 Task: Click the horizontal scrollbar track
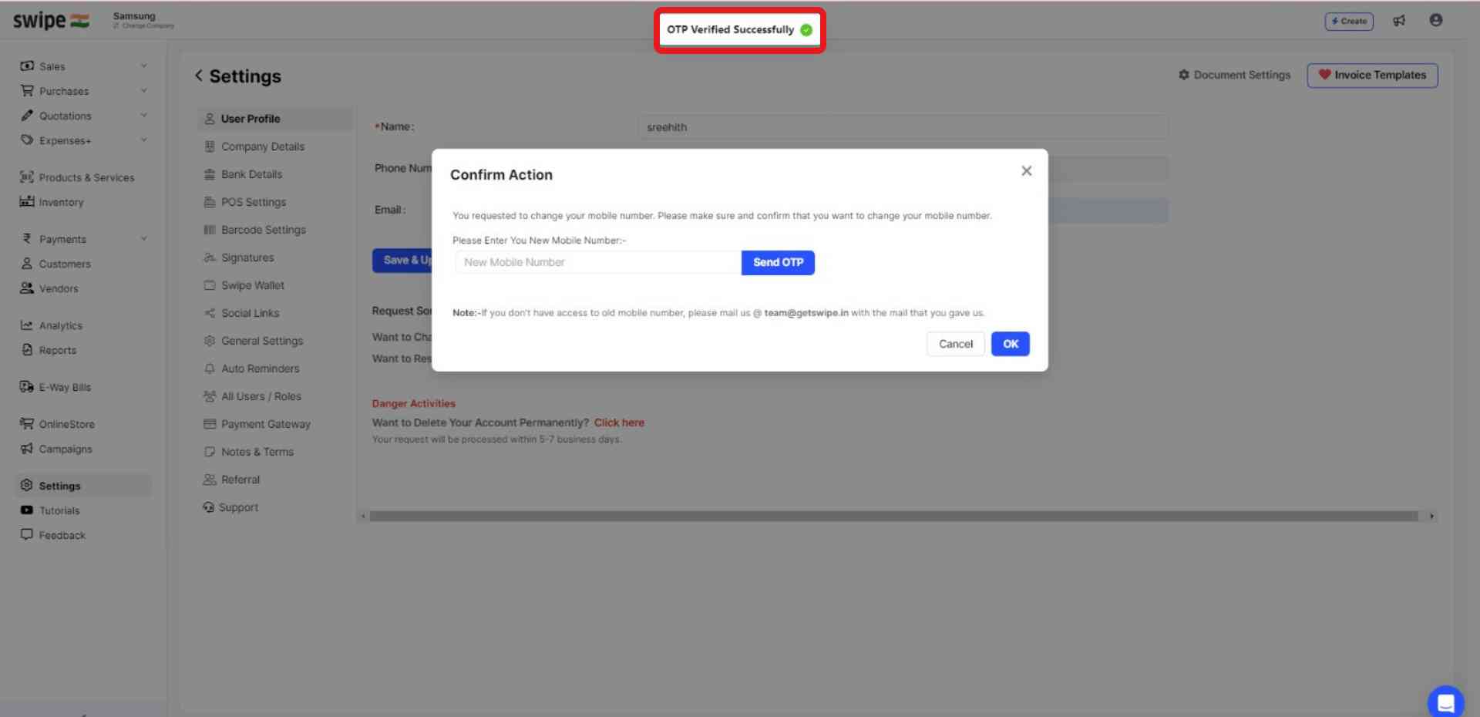pyautogui.click(x=894, y=517)
